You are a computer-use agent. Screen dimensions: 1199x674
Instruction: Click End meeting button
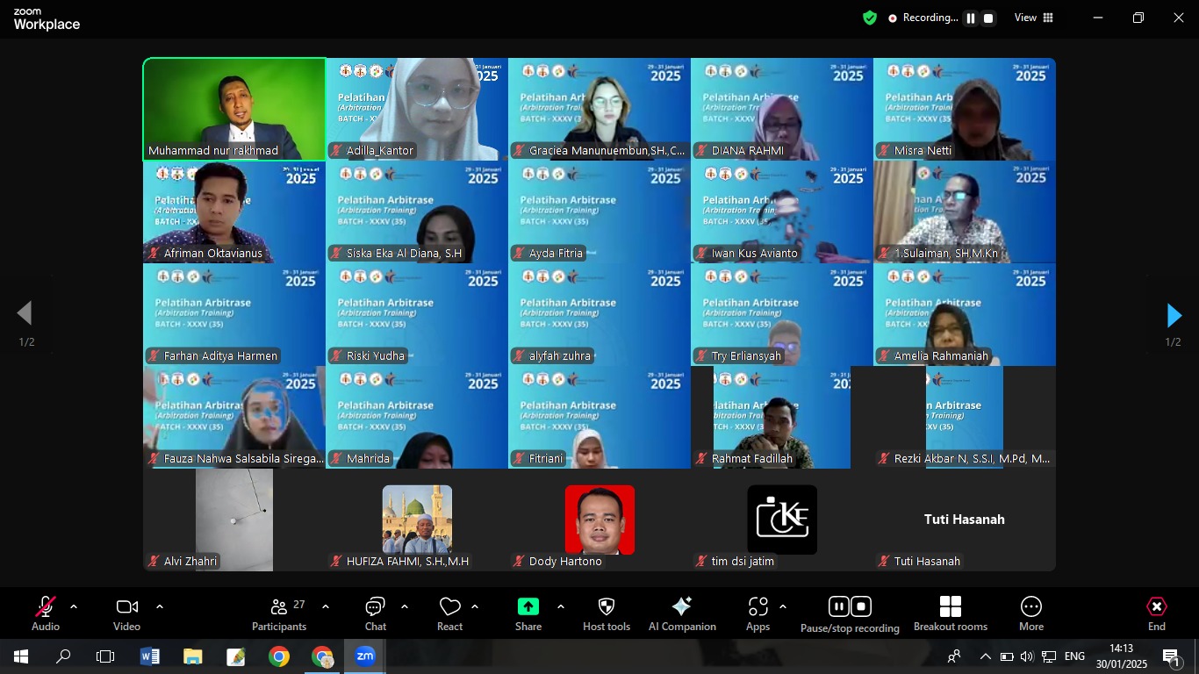(1157, 613)
